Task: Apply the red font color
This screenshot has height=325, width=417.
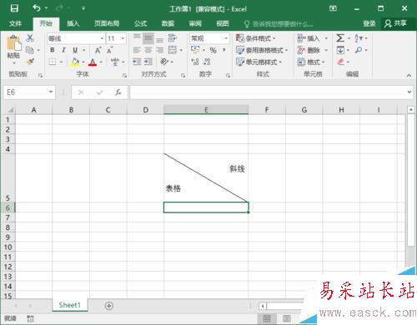Action: pos(93,62)
